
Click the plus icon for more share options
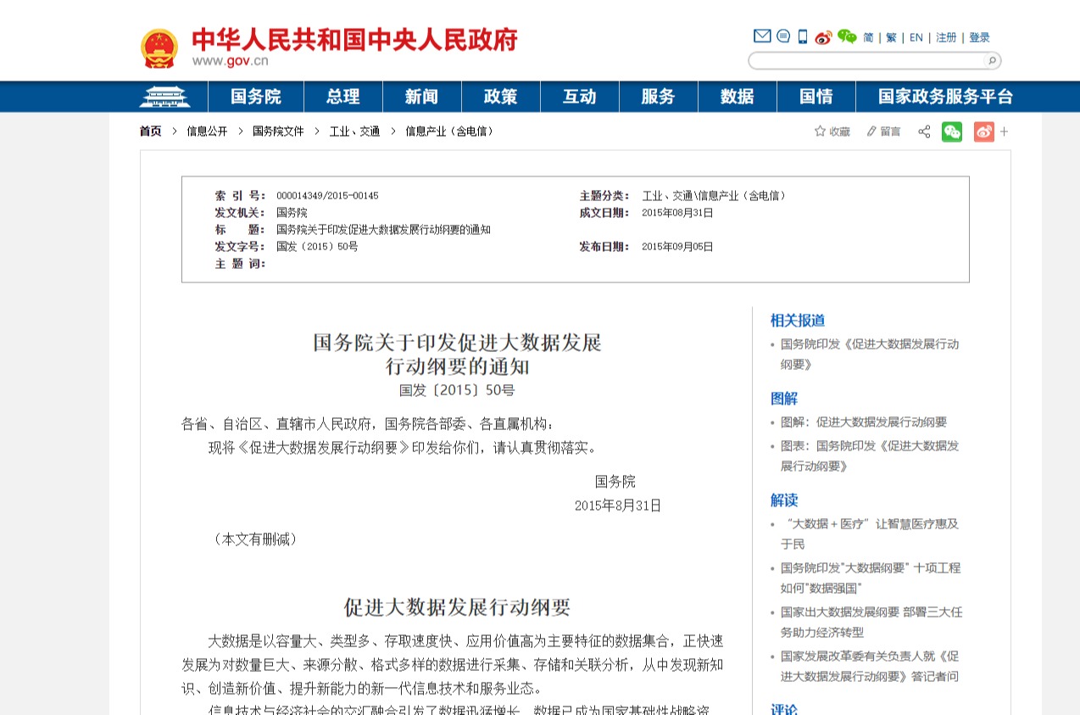click(x=1005, y=131)
